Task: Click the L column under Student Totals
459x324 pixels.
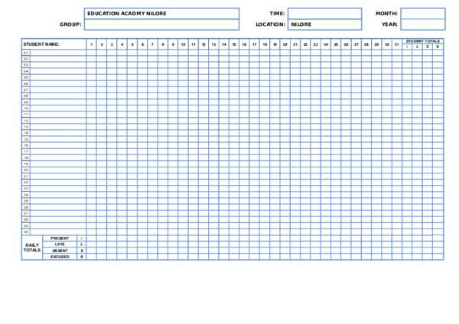Action: coord(417,47)
